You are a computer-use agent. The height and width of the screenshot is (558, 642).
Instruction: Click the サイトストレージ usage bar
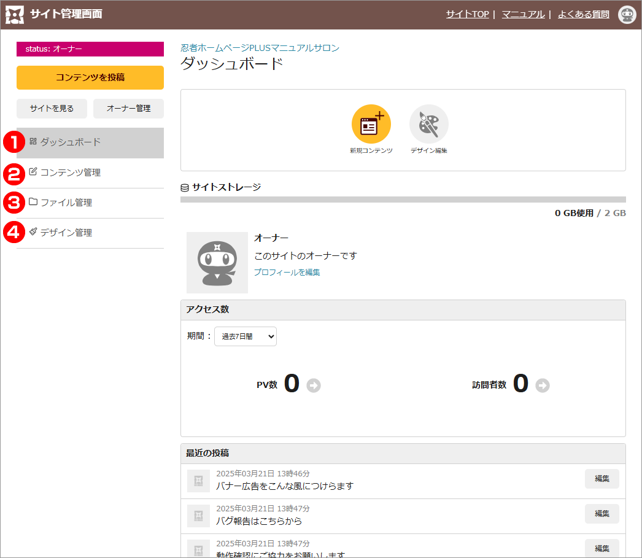(403, 200)
